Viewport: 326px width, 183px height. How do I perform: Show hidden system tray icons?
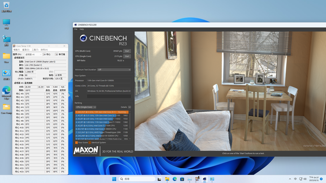coord(290,179)
